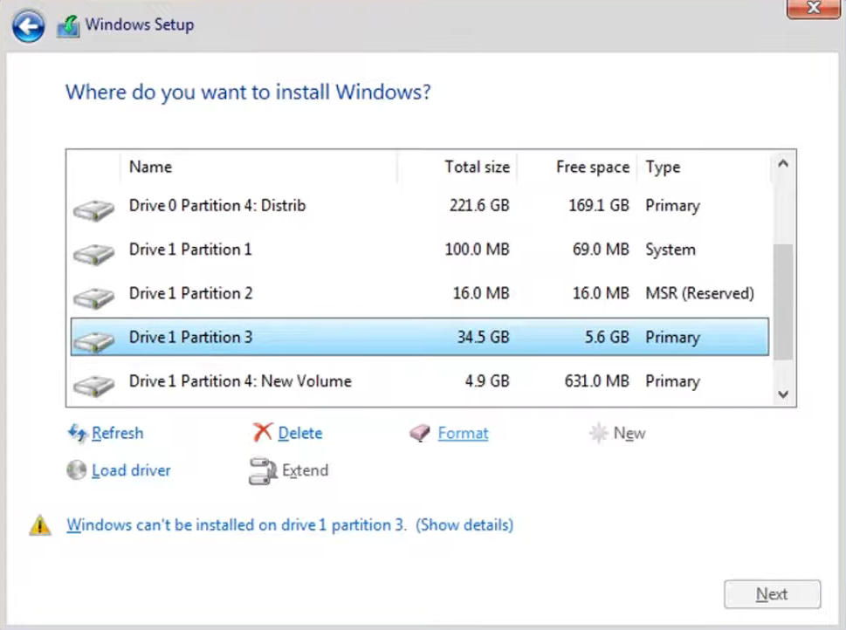This screenshot has width=846, height=630.
Task: Click the Next button
Action: coord(772,594)
